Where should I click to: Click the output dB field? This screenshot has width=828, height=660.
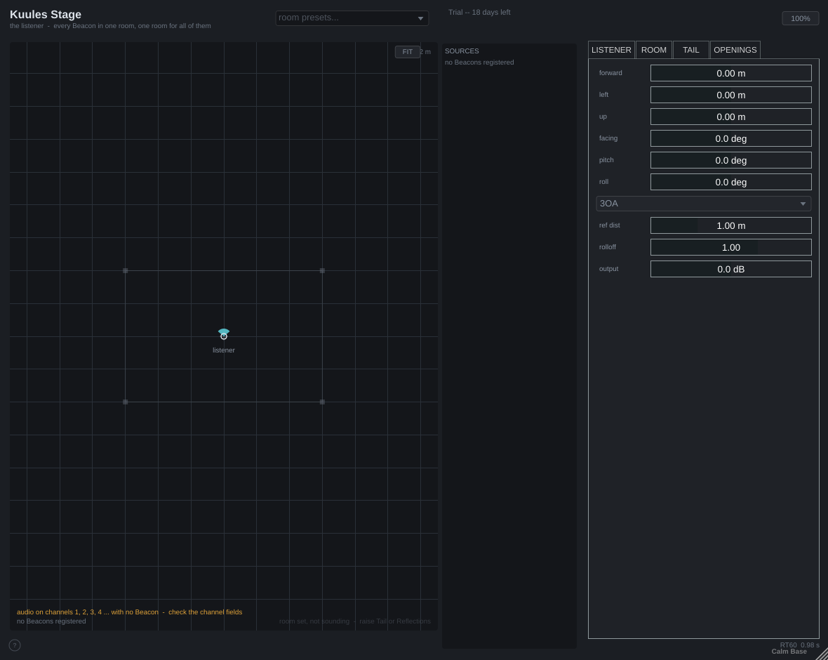click(x=731, y=269)
